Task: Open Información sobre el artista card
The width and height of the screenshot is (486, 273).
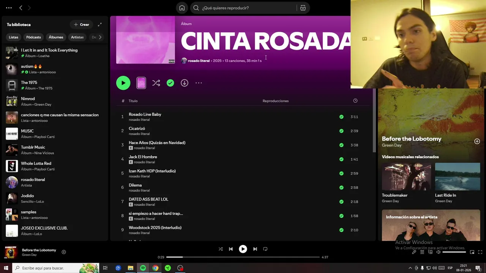Action: pyautogui.click(x=431, y=225)
